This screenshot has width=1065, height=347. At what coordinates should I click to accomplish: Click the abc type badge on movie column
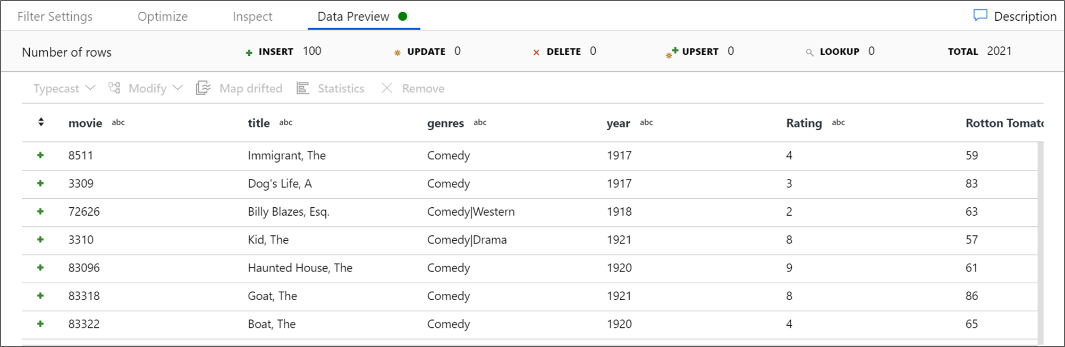118,122
